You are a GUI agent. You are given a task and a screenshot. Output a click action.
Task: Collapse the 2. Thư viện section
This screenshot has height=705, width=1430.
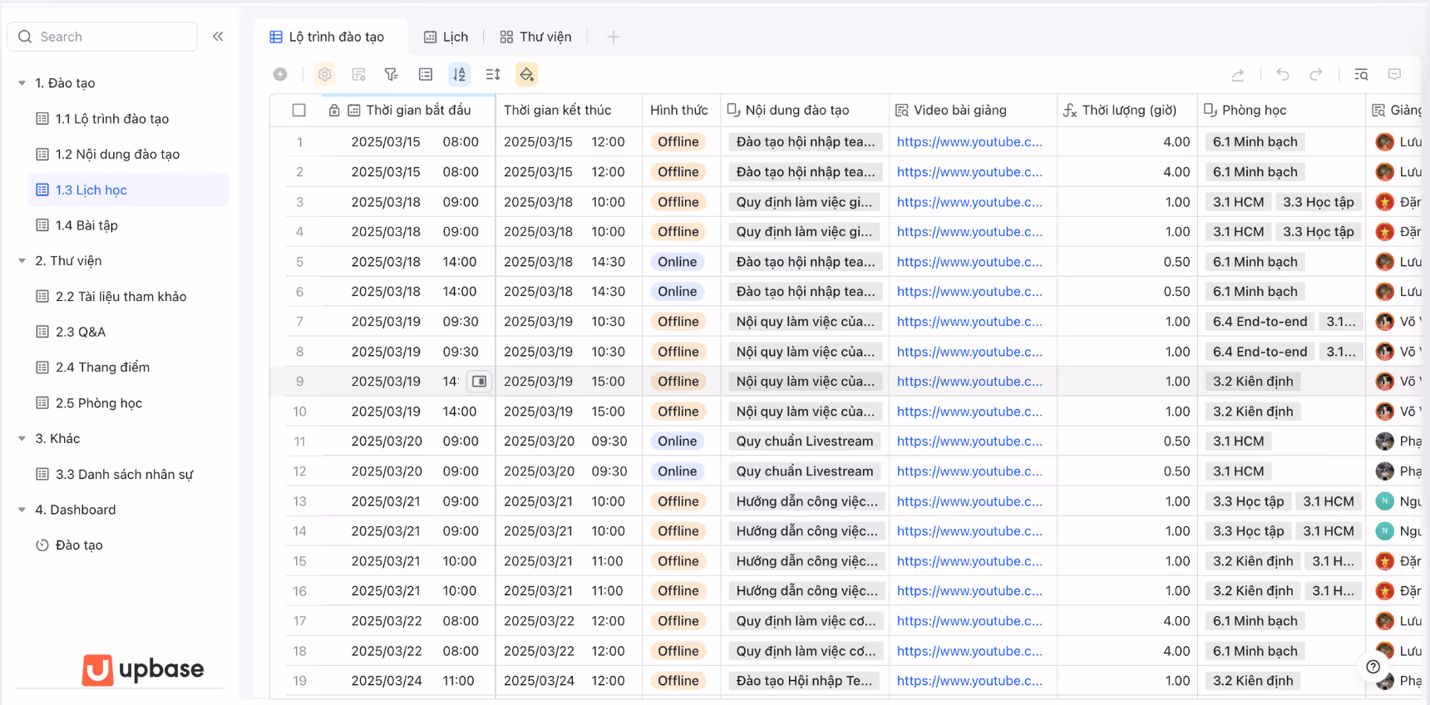pos(22,261)
